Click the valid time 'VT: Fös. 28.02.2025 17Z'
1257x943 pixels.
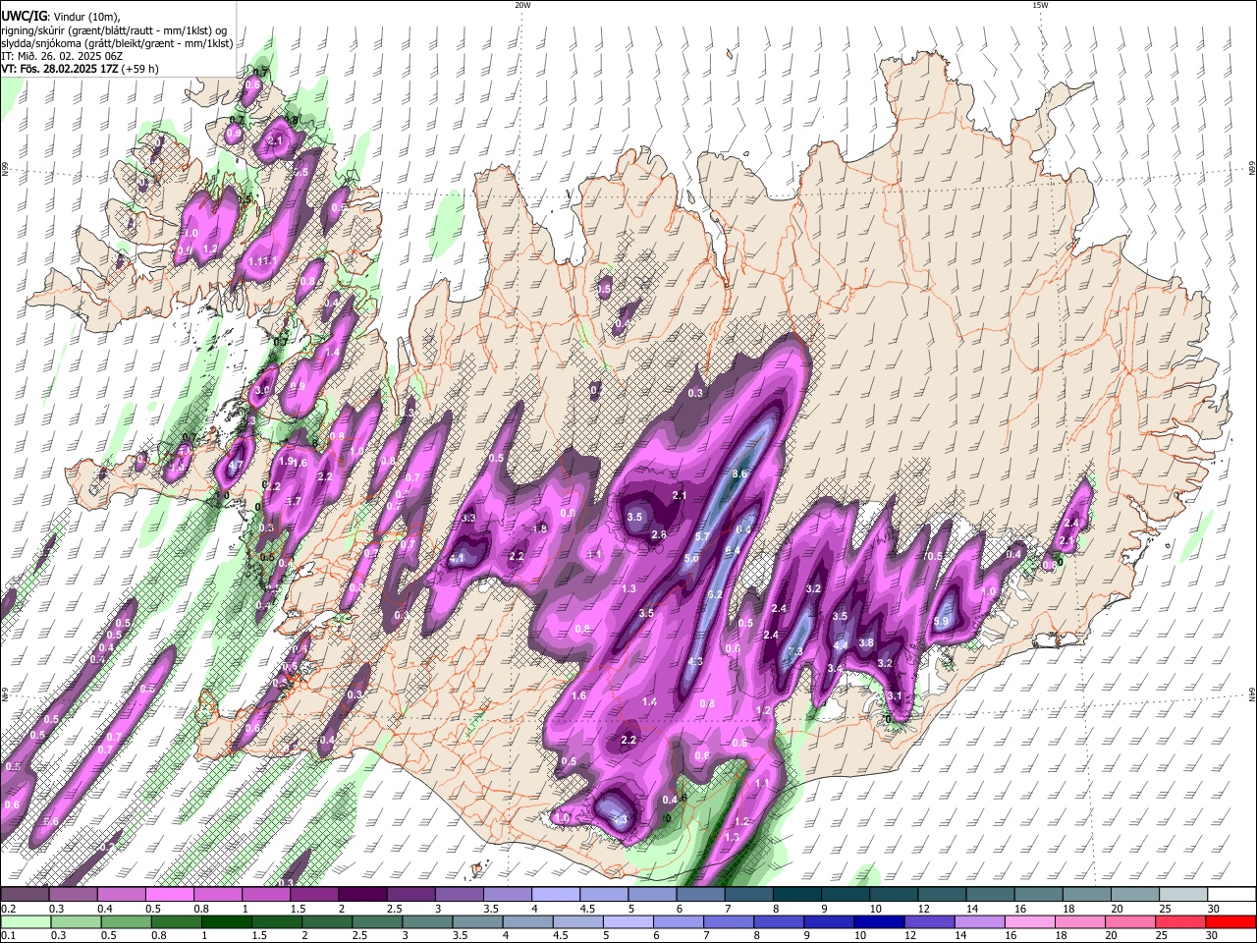(60, 69)
